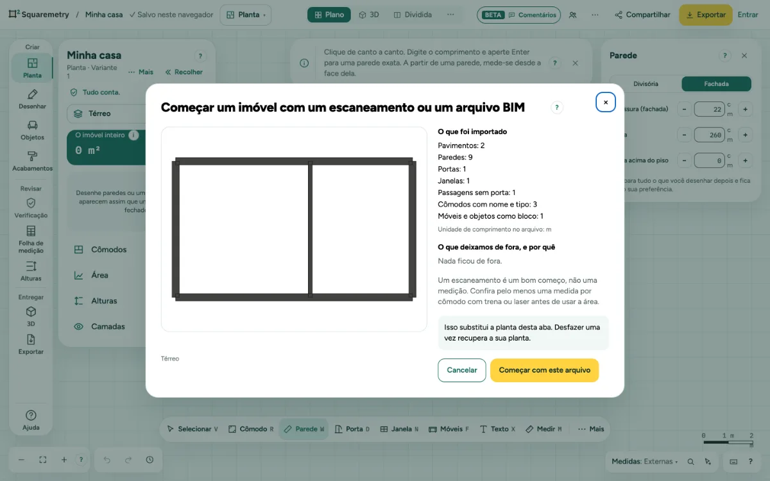Screen dimensions: 770x481
Task: Click the Exportar button in the top bar
Action: [706, 15]
